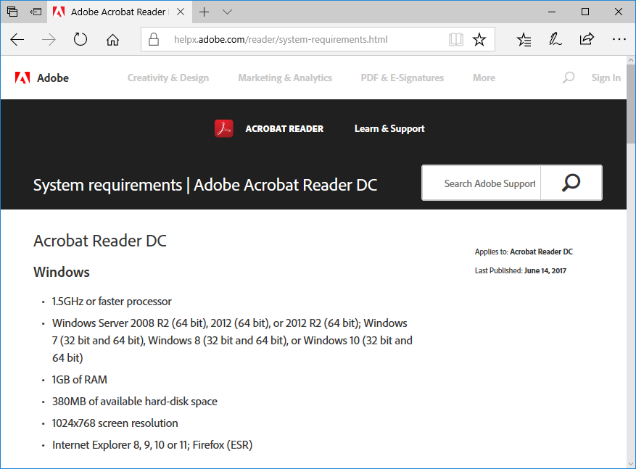
Task: Click the browser Forward arrow
Action: pos(49,39)
